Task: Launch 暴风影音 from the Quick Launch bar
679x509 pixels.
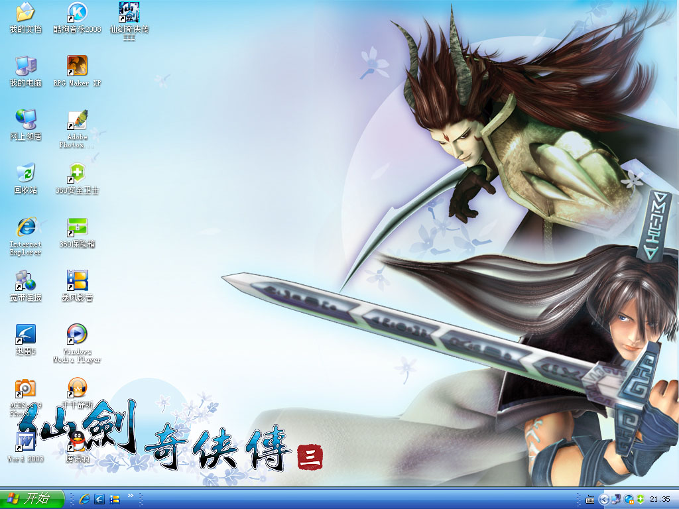Action: (115, 499)
